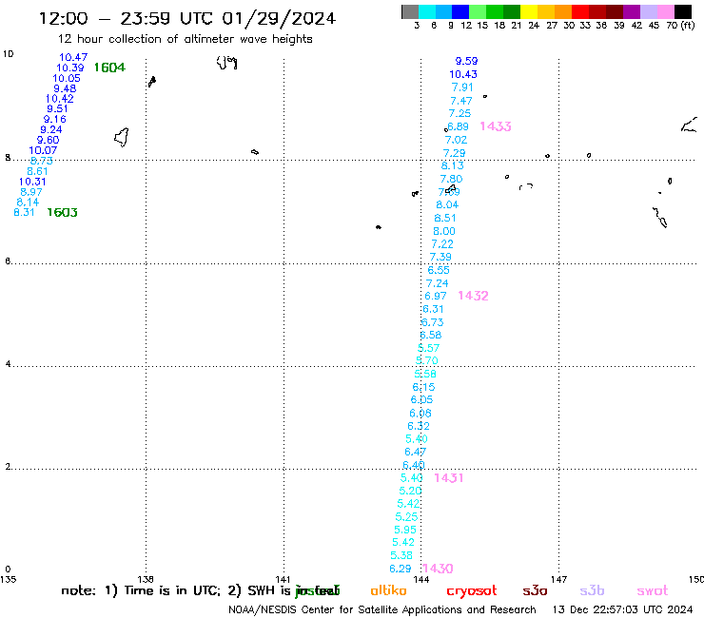The width and height of the screenshot is (704, 618).
Task: Click the longitude axis label 147
Action: [559, 579]
